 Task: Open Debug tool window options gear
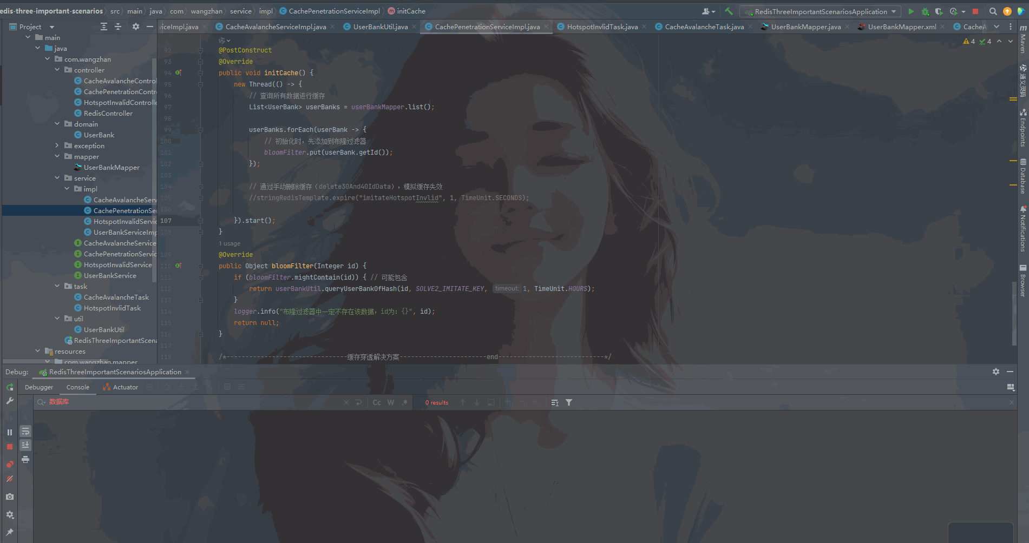point(996,372)
